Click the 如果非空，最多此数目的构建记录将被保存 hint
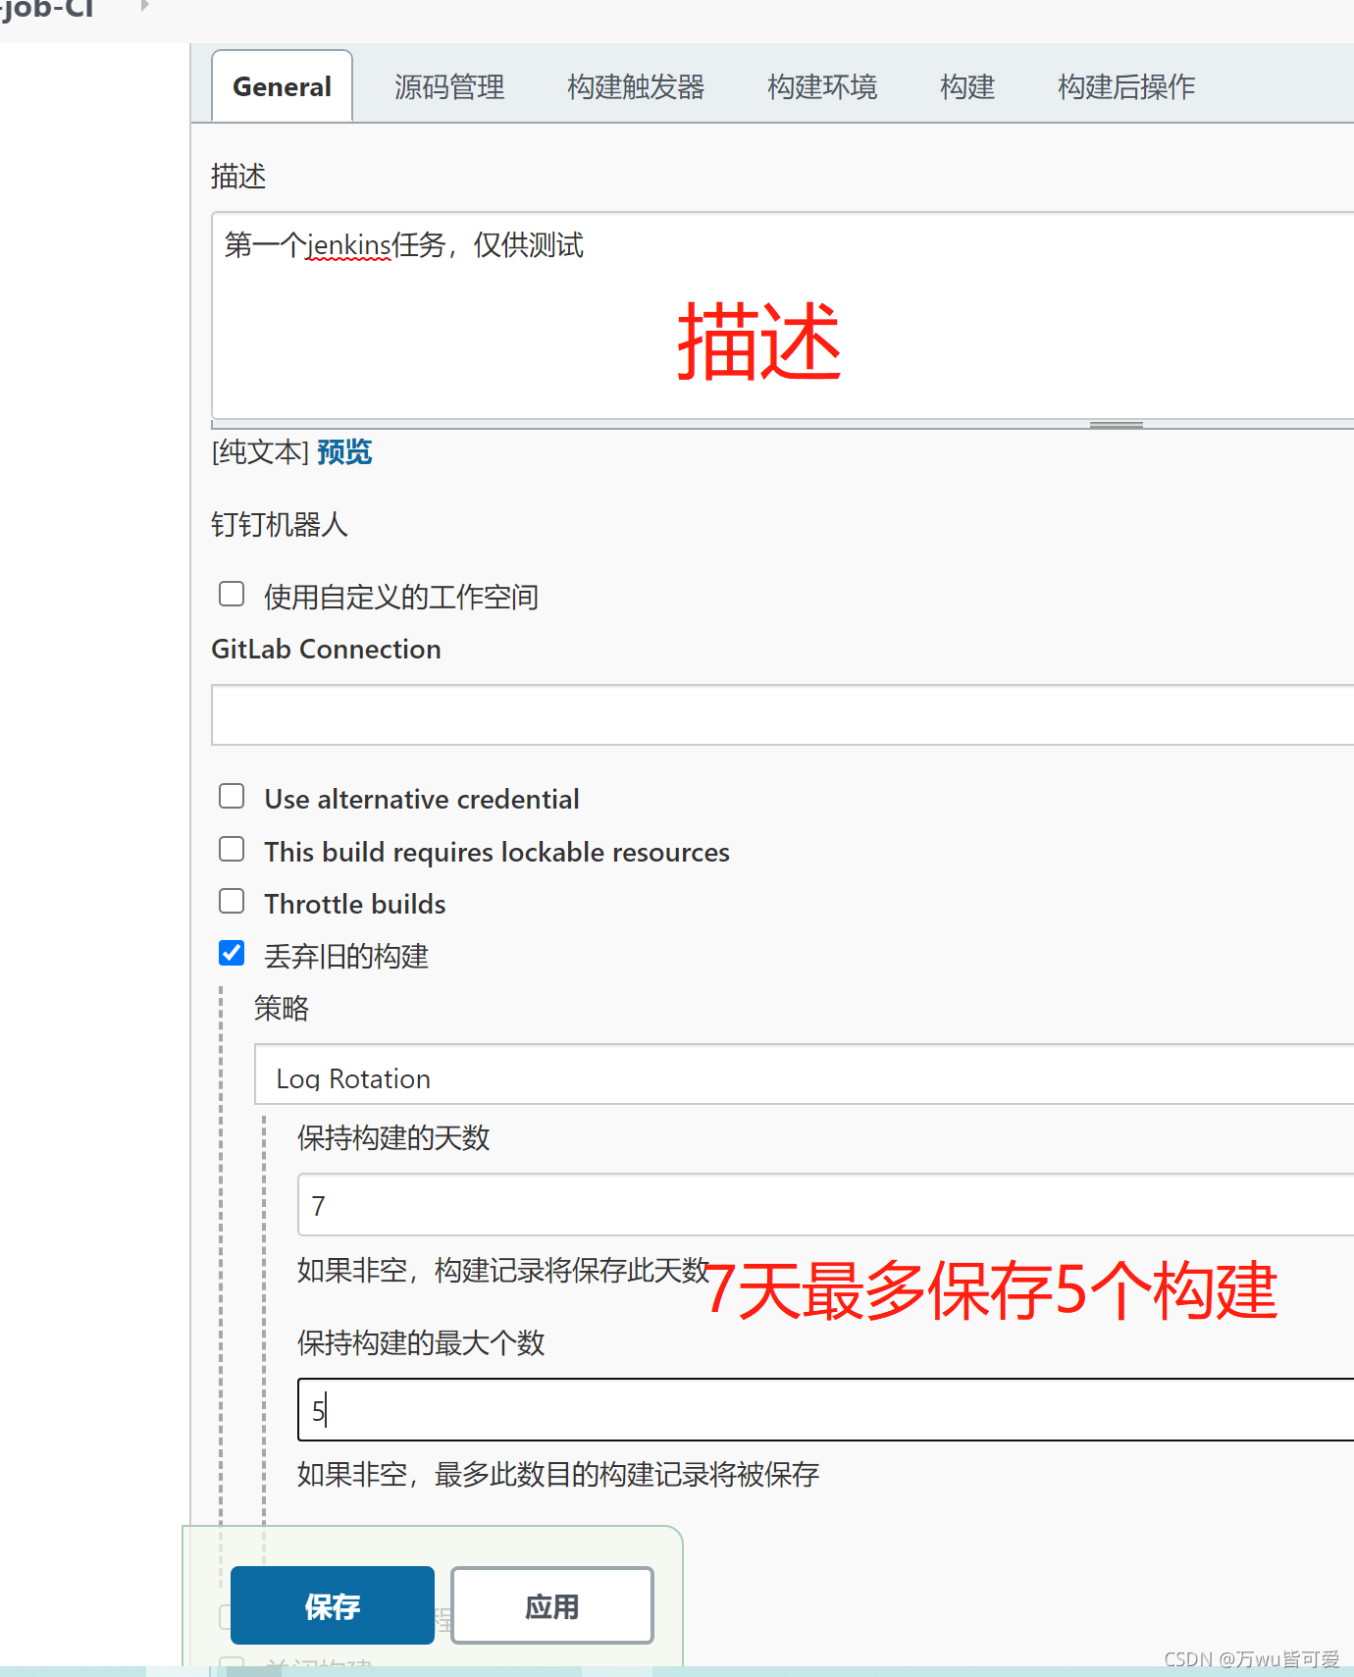 point(558,1474)
